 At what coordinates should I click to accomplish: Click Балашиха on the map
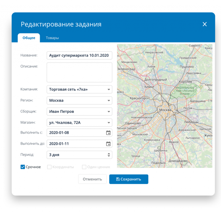[198, 101]
